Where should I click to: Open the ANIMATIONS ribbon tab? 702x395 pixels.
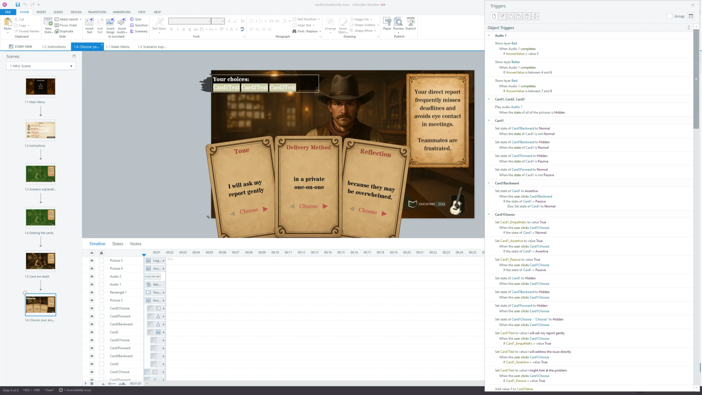coord(121,12)
